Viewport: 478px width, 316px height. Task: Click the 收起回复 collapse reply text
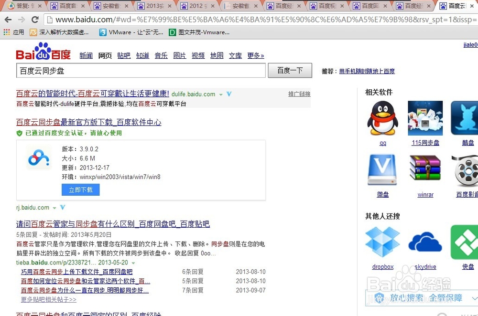click(187, 253)
